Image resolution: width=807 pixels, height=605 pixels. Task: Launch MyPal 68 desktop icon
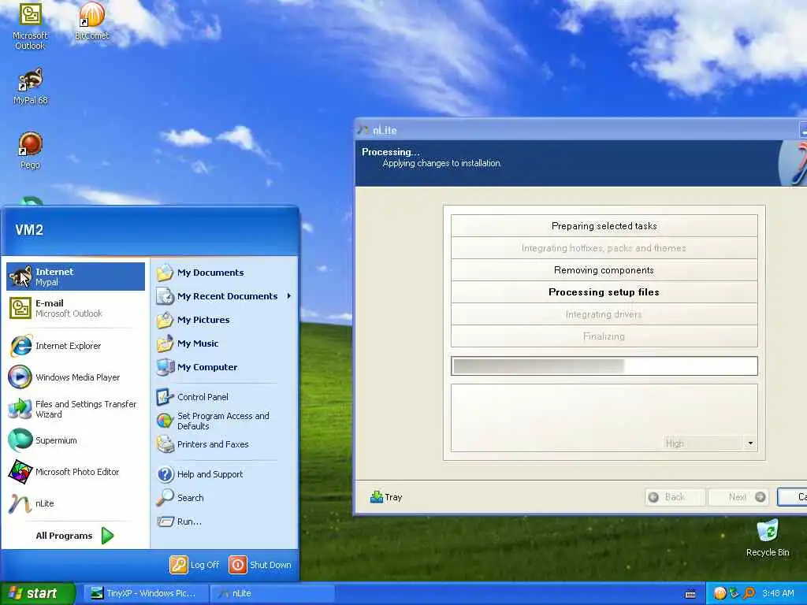[x=31, y=87]
